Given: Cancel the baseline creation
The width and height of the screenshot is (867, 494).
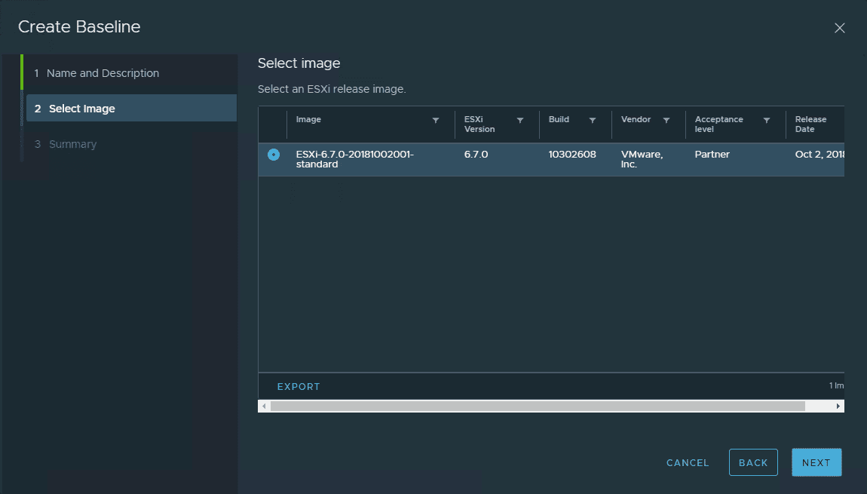Looking at the screenshot, I should [688, 462].
